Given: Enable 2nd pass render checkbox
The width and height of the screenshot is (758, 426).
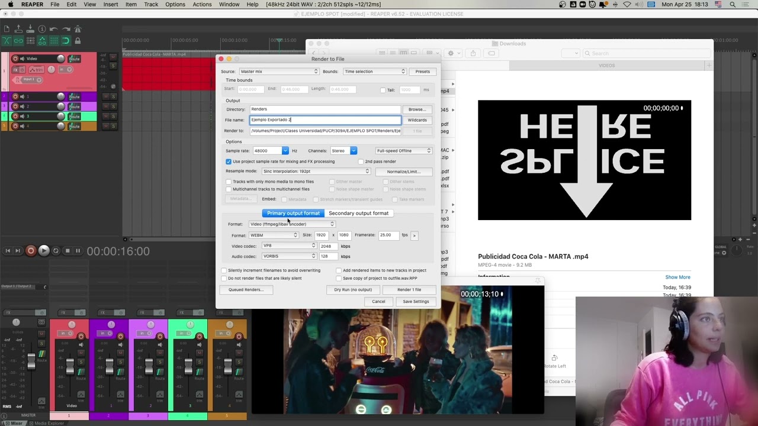Looking at the screenshot, I should [361, 162].
